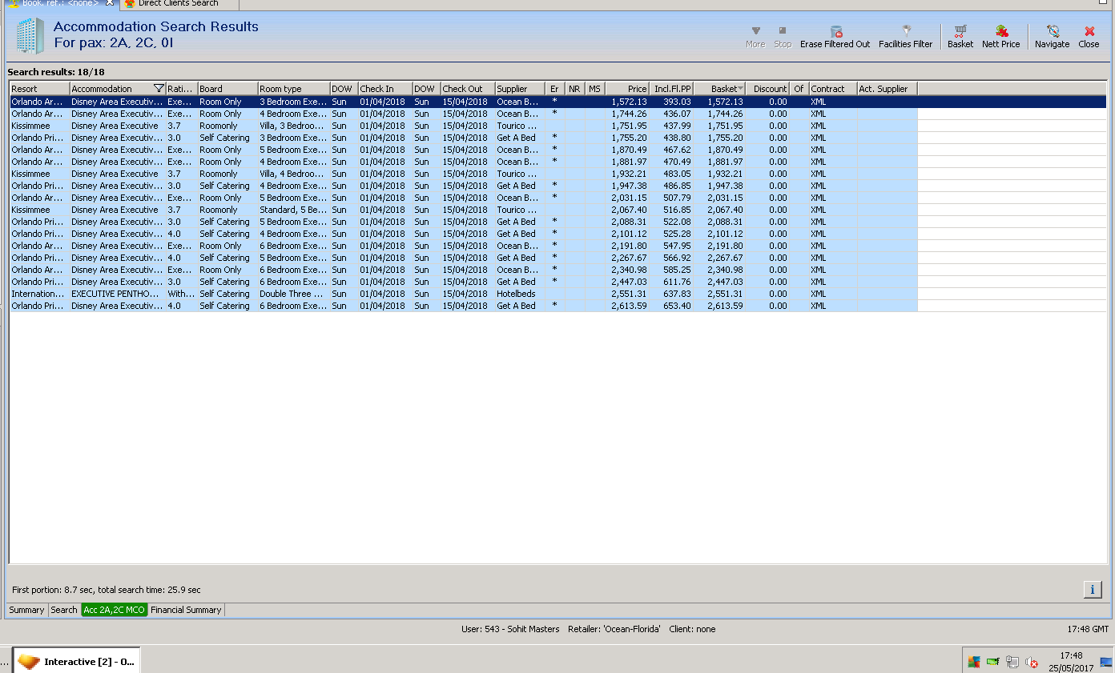
Task: Click the 'International...' resort cell
Action: pos(39,294)
